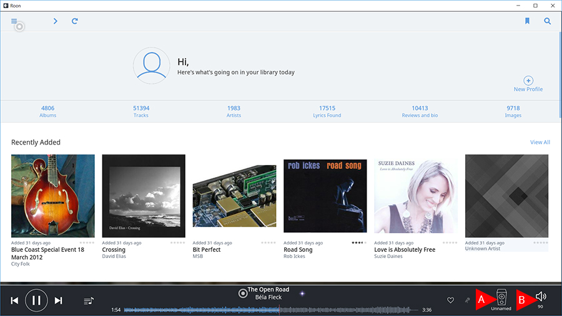Open the hamburger navigation menu
Viewport: 562px width, 316px height.
tap(14, 21)
